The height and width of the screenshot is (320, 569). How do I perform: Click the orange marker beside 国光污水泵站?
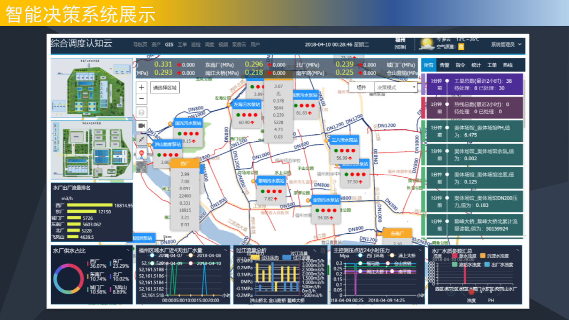click(x=170, y=123)
